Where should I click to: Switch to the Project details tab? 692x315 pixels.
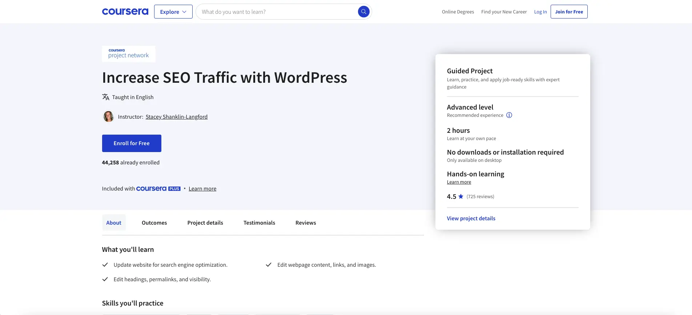(205, 223)
